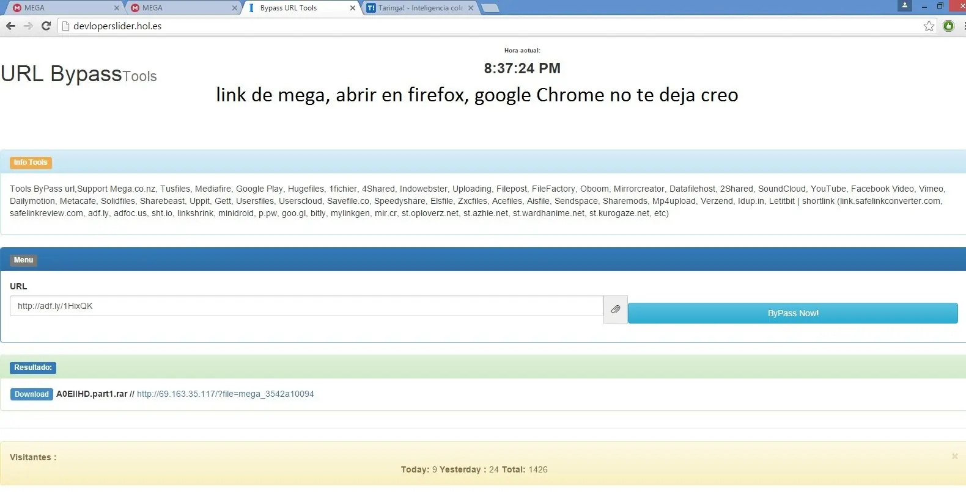Close the Bypass URL Tools tab
The image size is (966, 492).
pyautogui.click(x=353, y=9)
